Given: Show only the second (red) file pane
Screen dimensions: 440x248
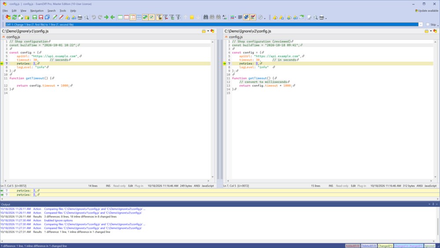Looking at the screenshot, I should (126, 18).
